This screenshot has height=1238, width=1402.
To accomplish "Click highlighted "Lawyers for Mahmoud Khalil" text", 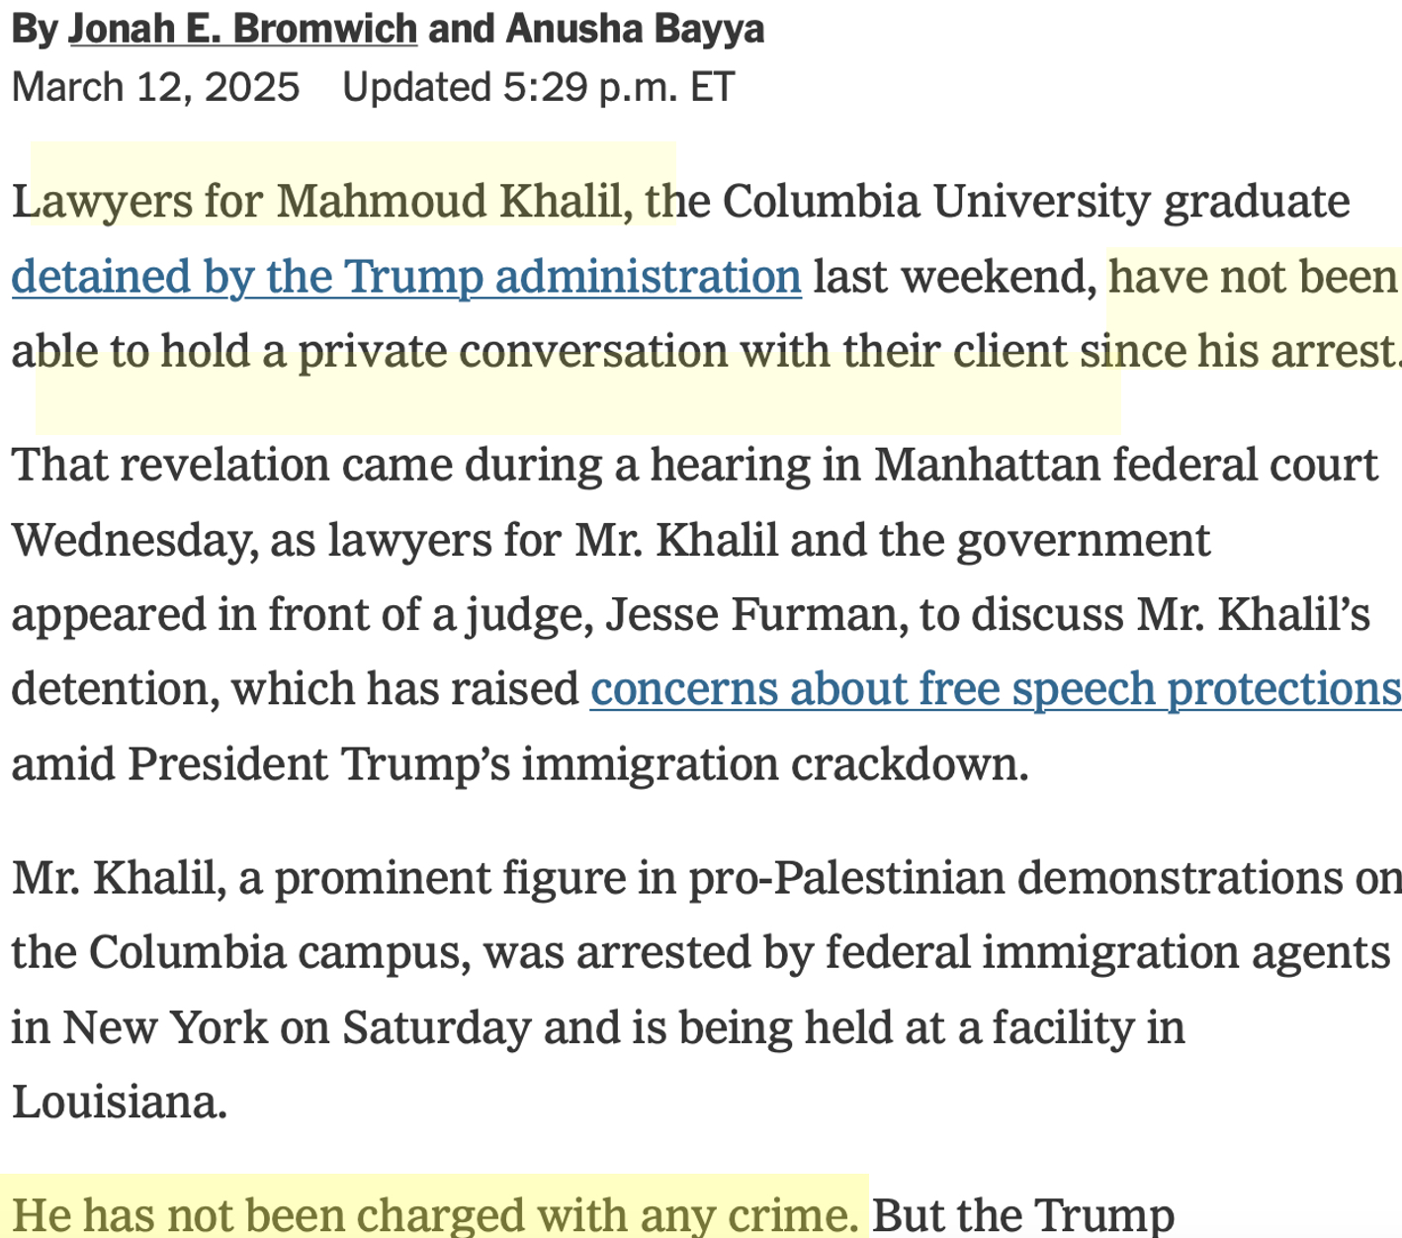I will tap(321, 202).
